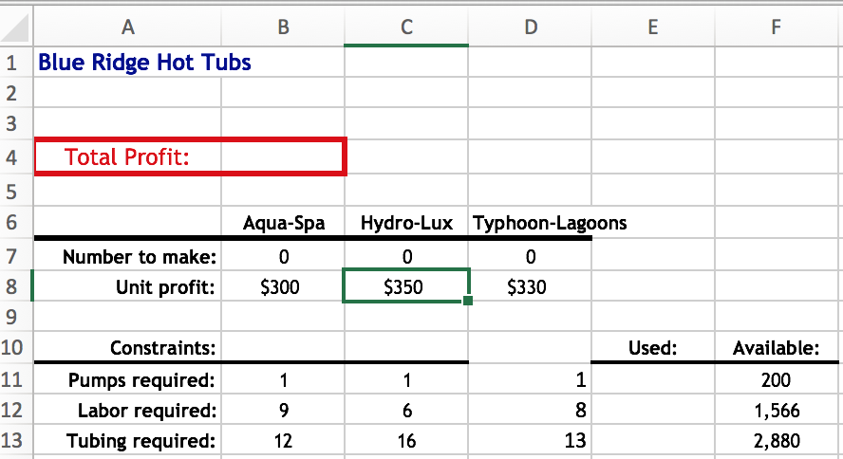The width and height of the screenshot is (843, 459).
Task: Select column C header
Action: point(406,27)
